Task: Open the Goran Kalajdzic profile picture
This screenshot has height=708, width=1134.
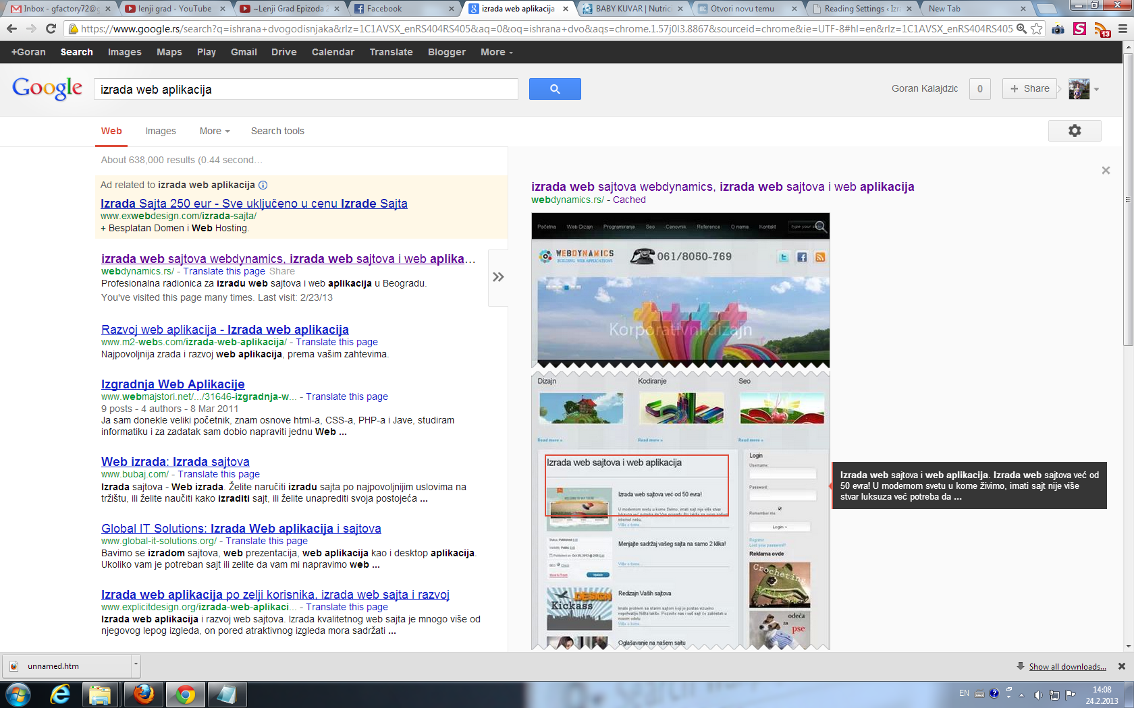Action: click(1079, 89)
